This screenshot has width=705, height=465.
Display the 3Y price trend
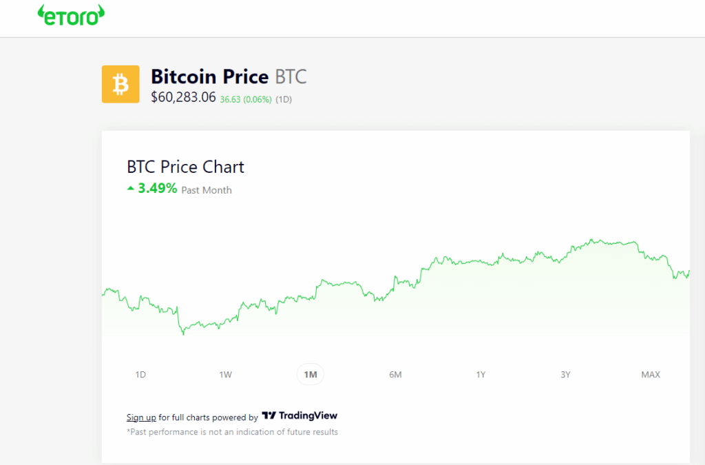565,374
